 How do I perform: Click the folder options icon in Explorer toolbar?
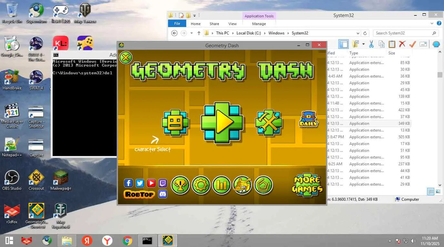pyautogui.click(x=356, y=44)
